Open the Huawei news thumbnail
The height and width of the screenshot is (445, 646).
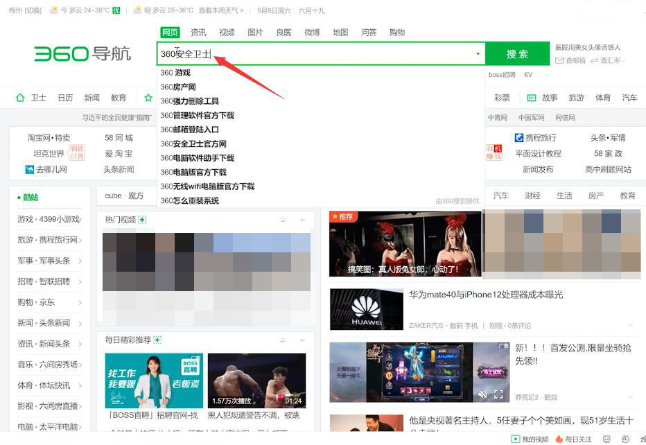pos(367,309)
